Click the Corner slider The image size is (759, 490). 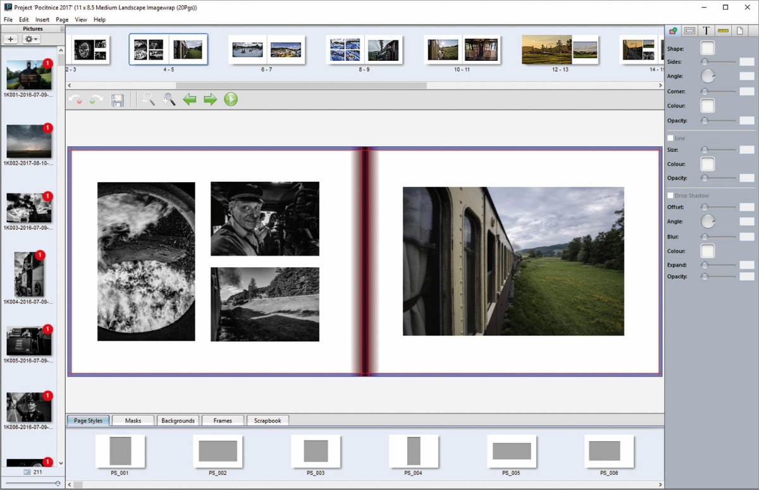point(719,92)
